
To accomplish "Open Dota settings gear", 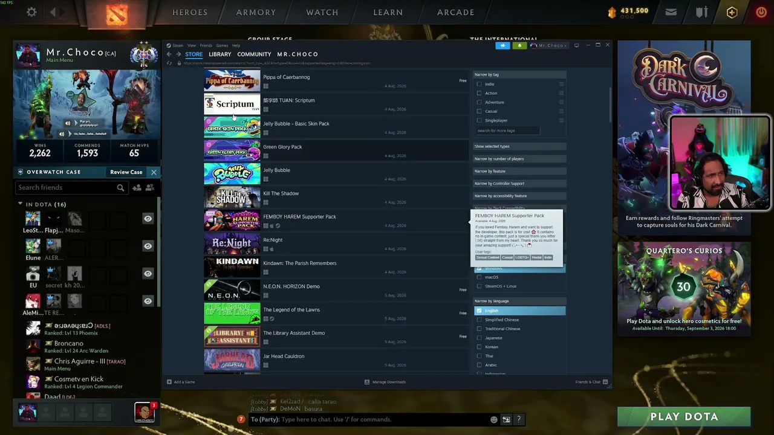I will point(31,12).
